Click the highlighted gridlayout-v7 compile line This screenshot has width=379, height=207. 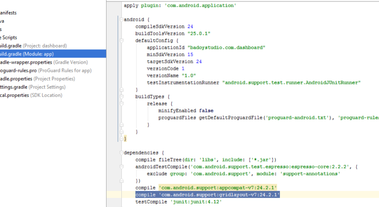click(207, 194)
